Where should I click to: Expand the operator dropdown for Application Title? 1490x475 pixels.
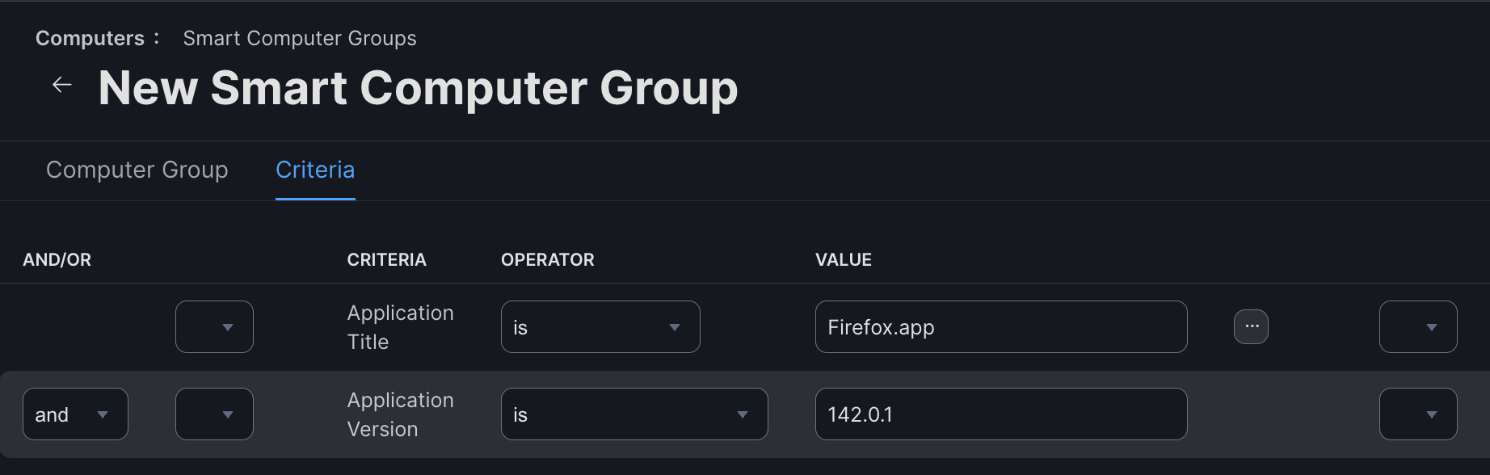600,326
